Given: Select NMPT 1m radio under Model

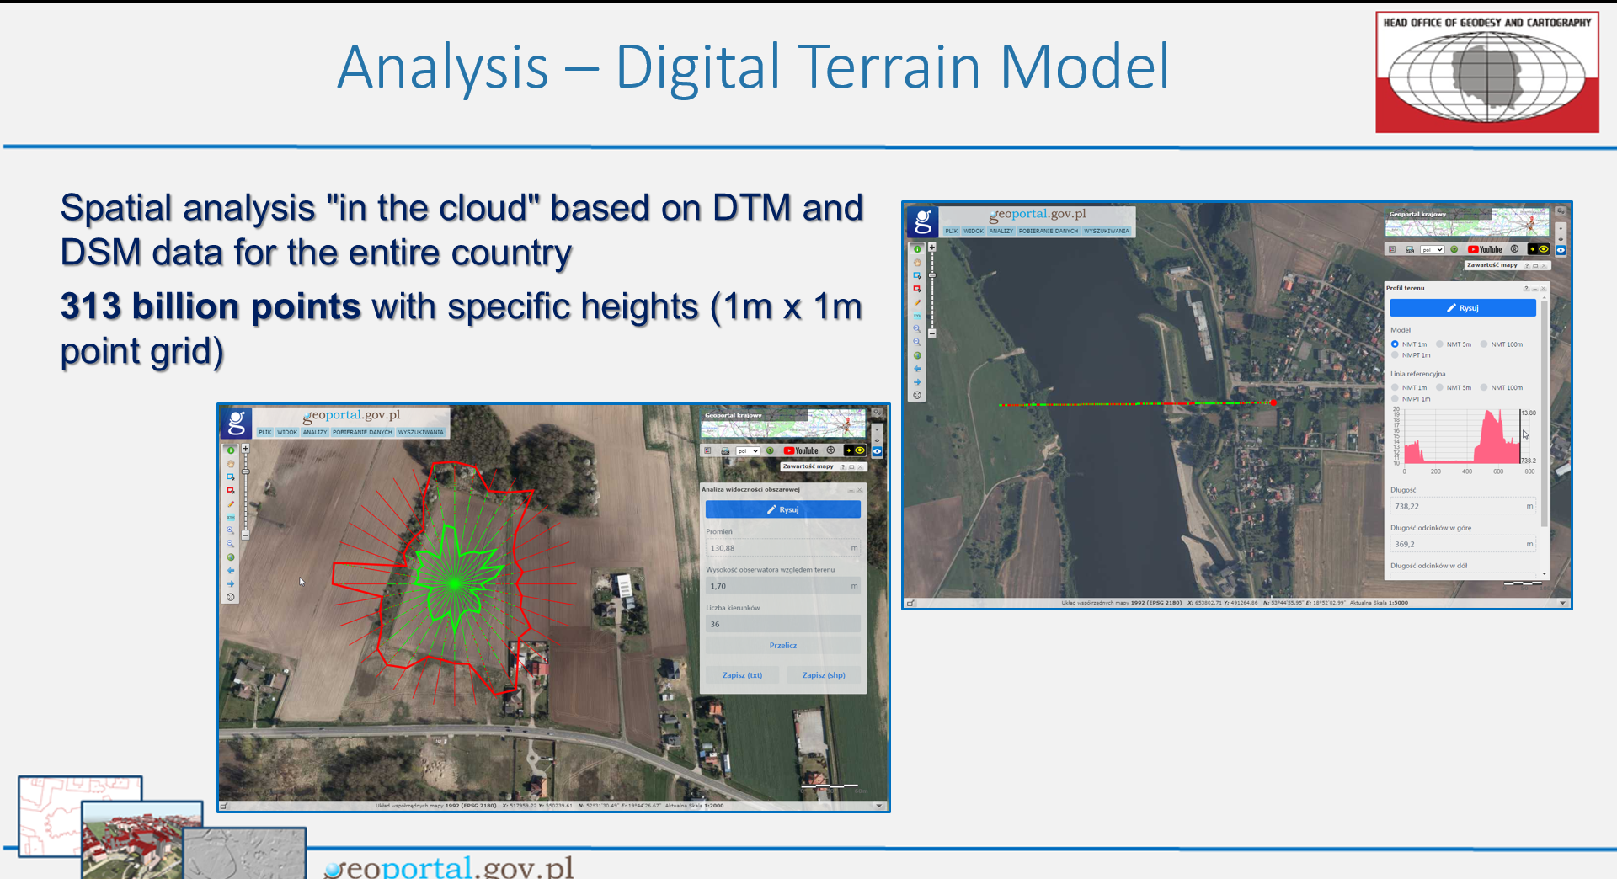Looking at the screenshot, I should point(1396,355).
